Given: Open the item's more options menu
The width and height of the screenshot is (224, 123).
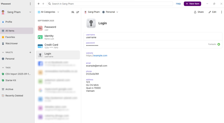Looking at the screenshot, I should [221, 12].
